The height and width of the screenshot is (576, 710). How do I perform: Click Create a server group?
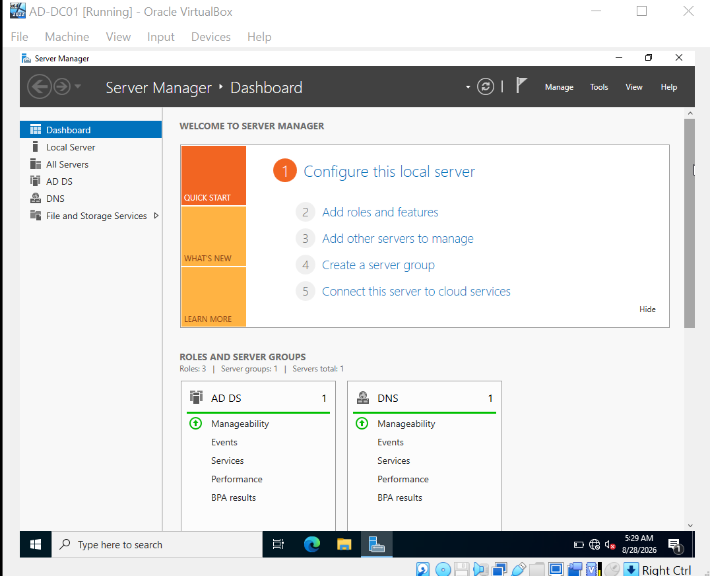tap(378, 265)
